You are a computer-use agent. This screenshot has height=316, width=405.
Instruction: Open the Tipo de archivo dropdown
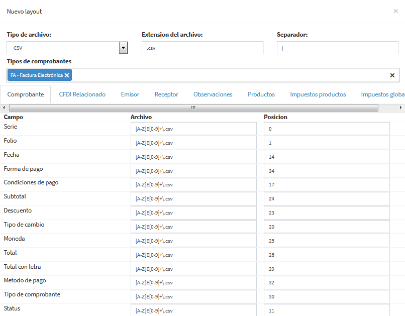coord(123,48)
